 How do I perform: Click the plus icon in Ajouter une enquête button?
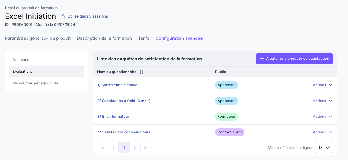click(262, 59)
